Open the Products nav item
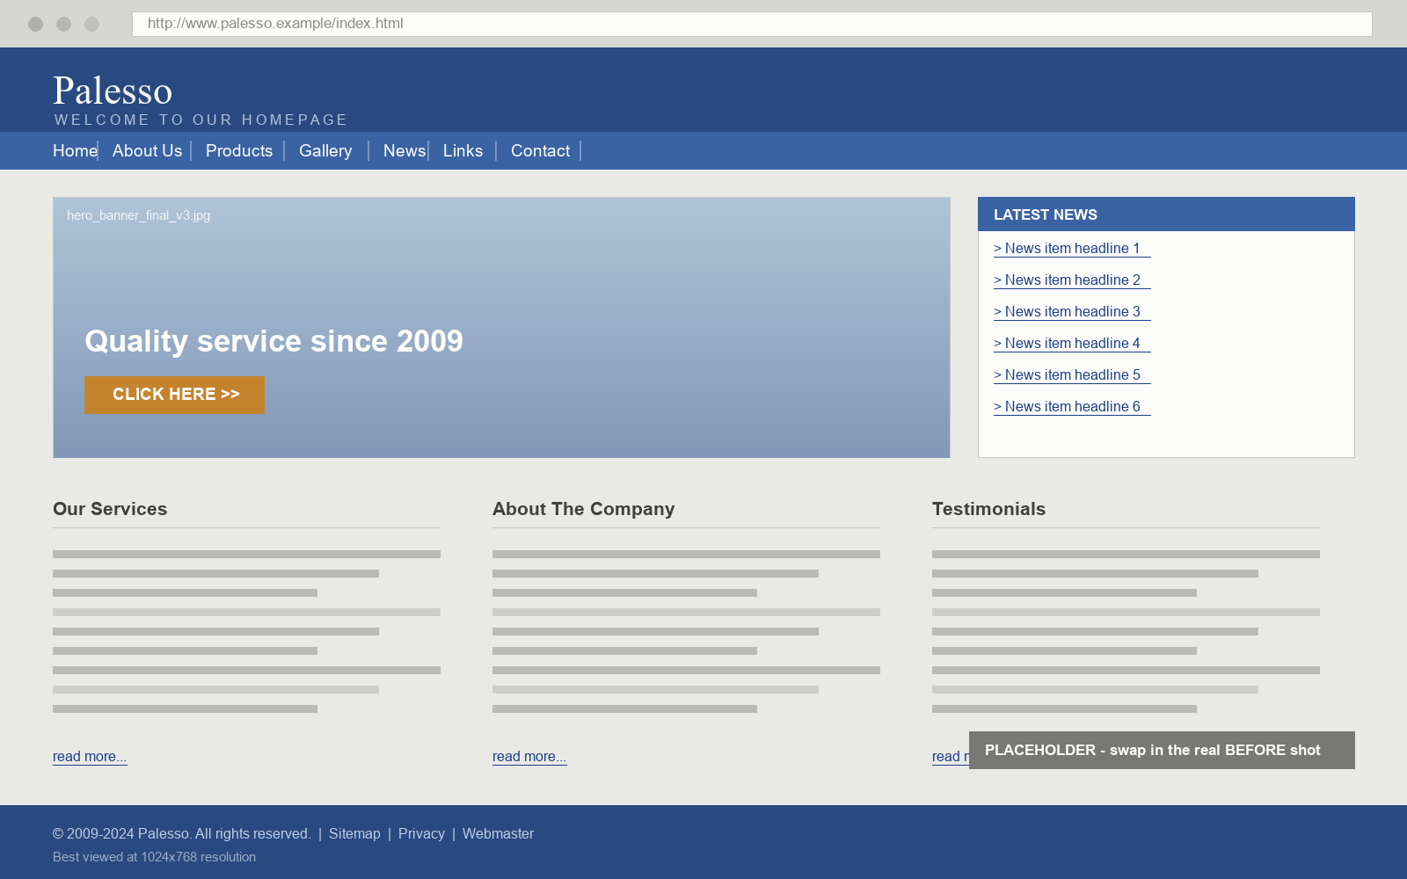Viewport: 1407px width, 879px height. click(x=239, y=151)
